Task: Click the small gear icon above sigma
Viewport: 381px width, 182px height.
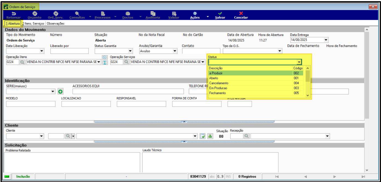Action: pos(105,57)
